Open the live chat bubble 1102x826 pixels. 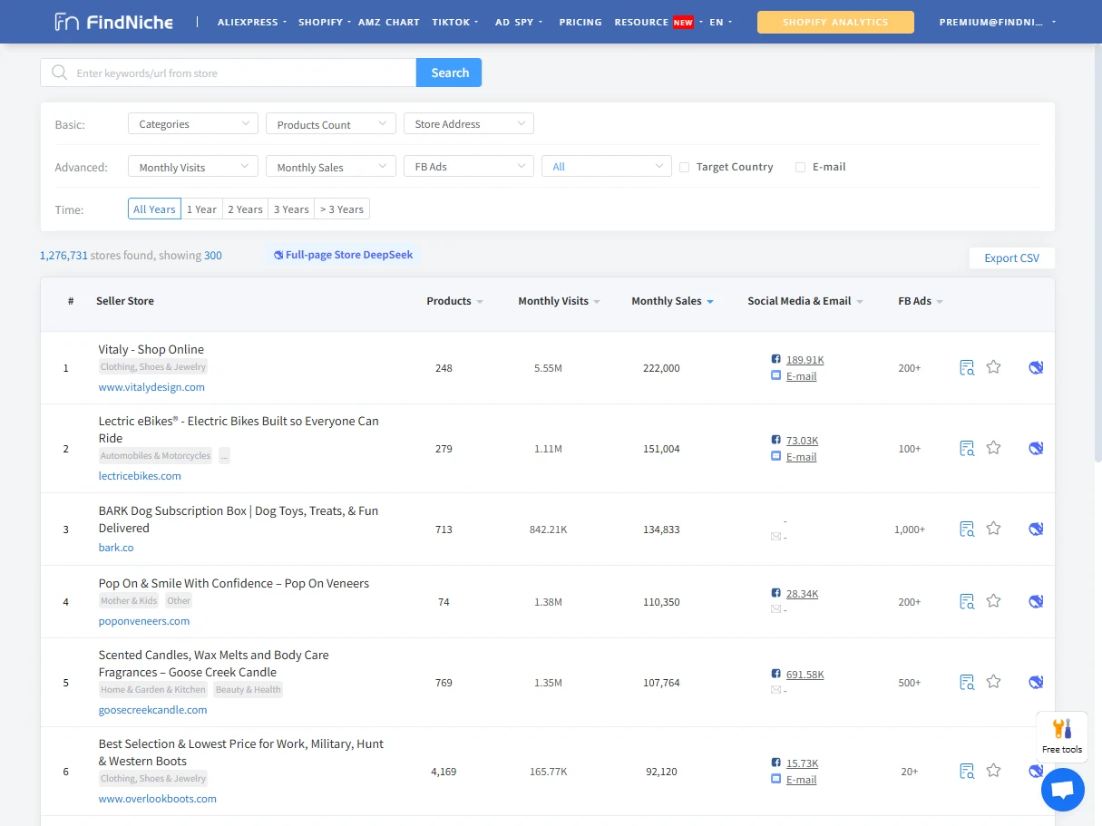pyautogui.click(x=1063, y=790)
